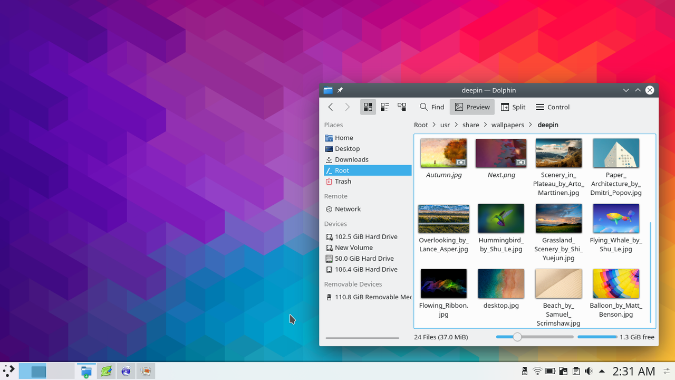675x380 pixels.
Task: Click share in the breadcrumb path
Action: click(x=471, y=125)
